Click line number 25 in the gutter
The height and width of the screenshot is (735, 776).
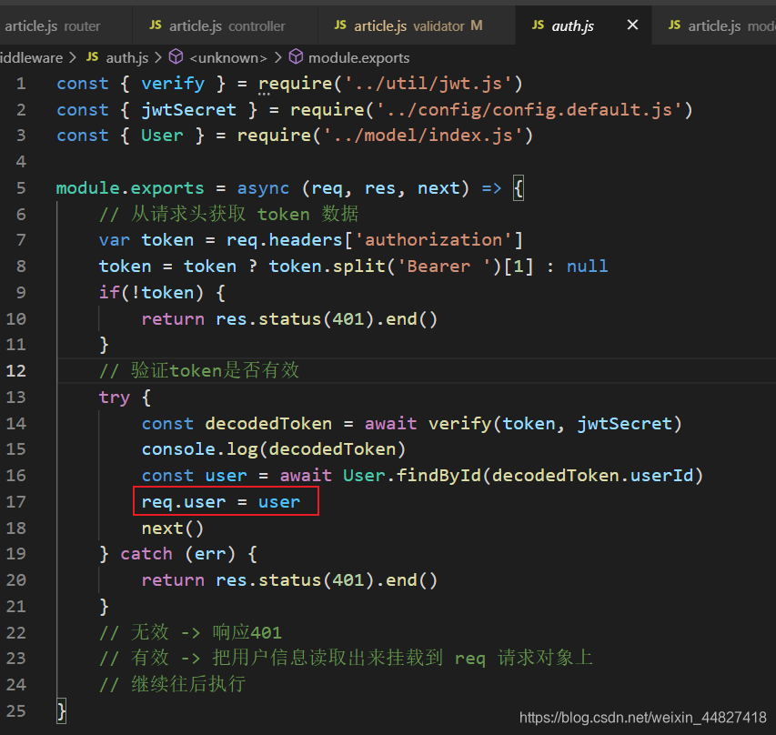click(15, 710)
